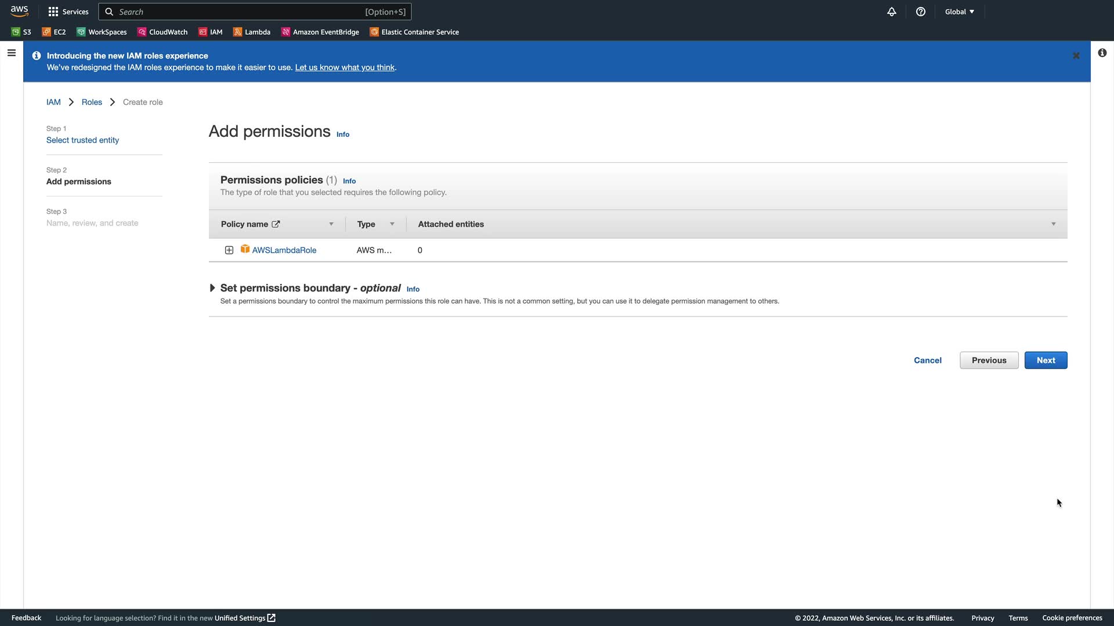Click the help question mark icon
This screenshot has height=626, width=1114.
[x=921, y=12]
